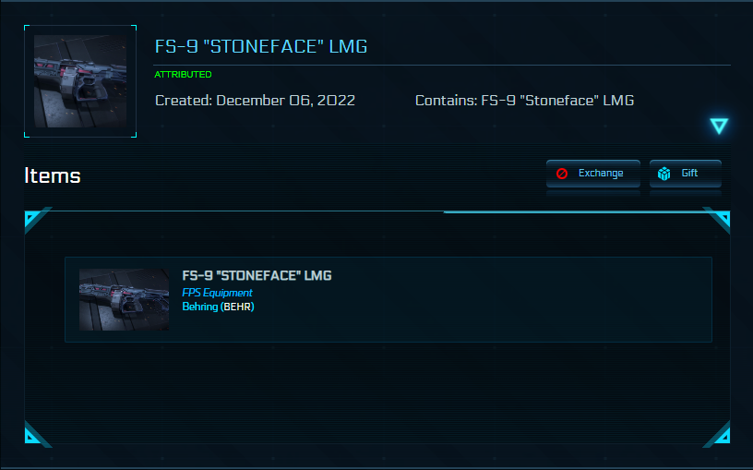Click the gift box icon
The height and width of the screenshot is (470, 753).
click(663, 174)
